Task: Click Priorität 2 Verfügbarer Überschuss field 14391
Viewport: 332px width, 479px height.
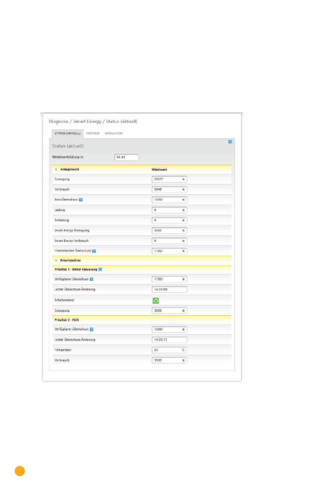Action: 169,329
